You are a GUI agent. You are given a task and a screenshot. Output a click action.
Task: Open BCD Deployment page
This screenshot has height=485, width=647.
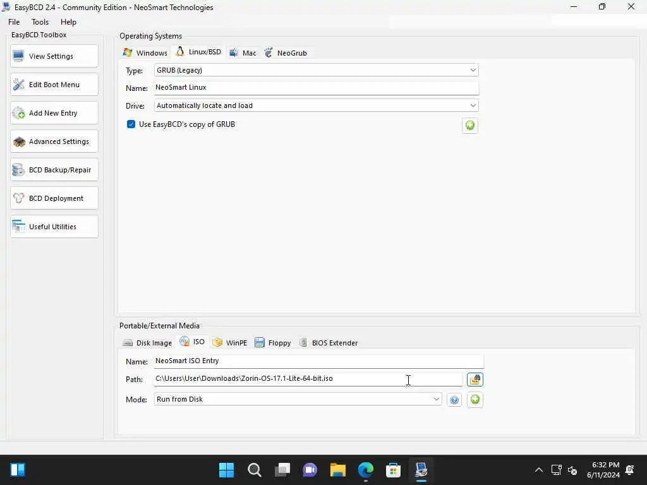(x=54, y=198)
